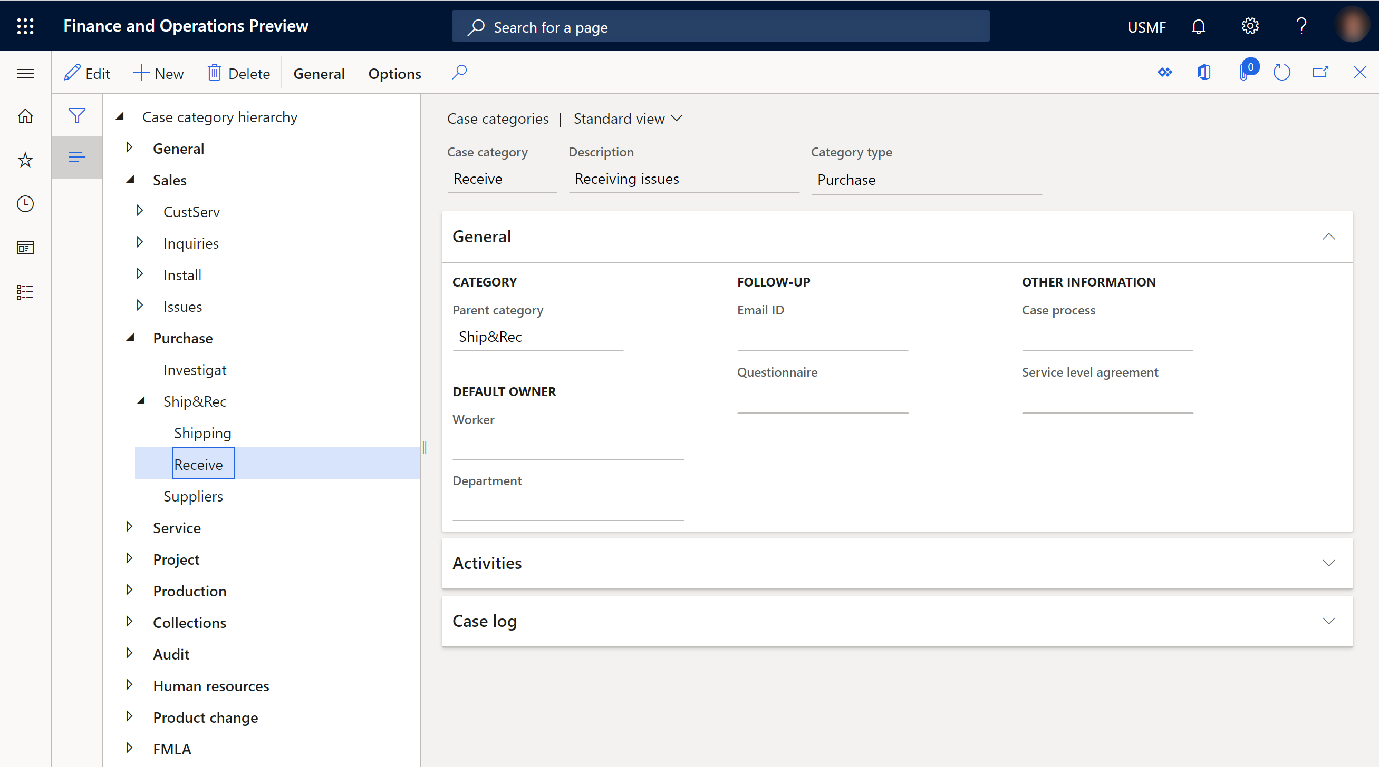Click the Case category field
Image resolution: width=1379 pixels, height=767 pixels.
(502, 179)
